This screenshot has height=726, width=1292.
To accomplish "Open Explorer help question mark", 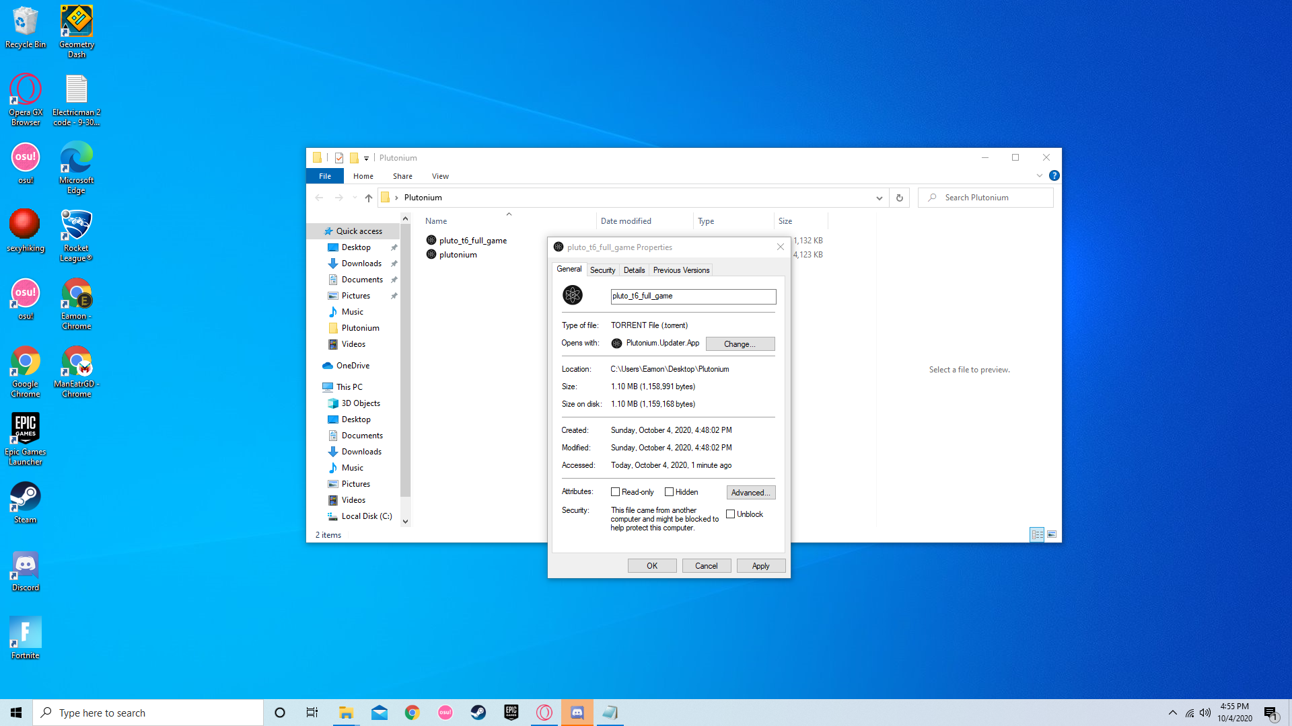I will click(1054, 175).
